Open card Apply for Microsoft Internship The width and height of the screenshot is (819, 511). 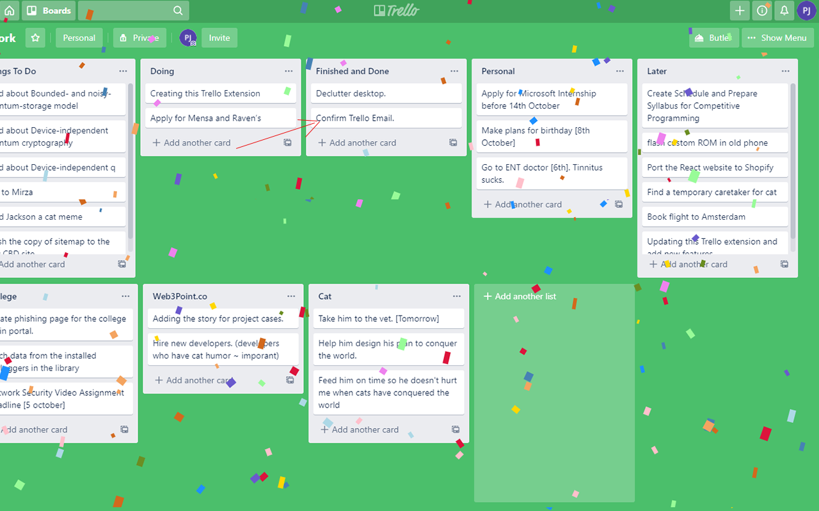(x=552, y=100)
